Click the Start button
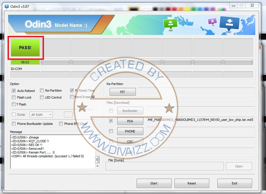Screen dimensions: 266x194 pyautogui.click(x=154, y=183)
